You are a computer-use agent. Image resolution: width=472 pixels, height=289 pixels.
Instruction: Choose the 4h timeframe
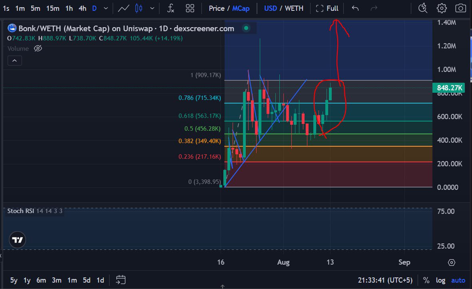82,8
